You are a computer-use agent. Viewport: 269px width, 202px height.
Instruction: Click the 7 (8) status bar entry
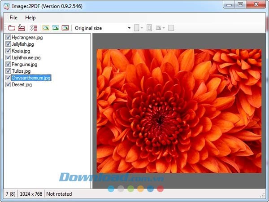[10, 194]
